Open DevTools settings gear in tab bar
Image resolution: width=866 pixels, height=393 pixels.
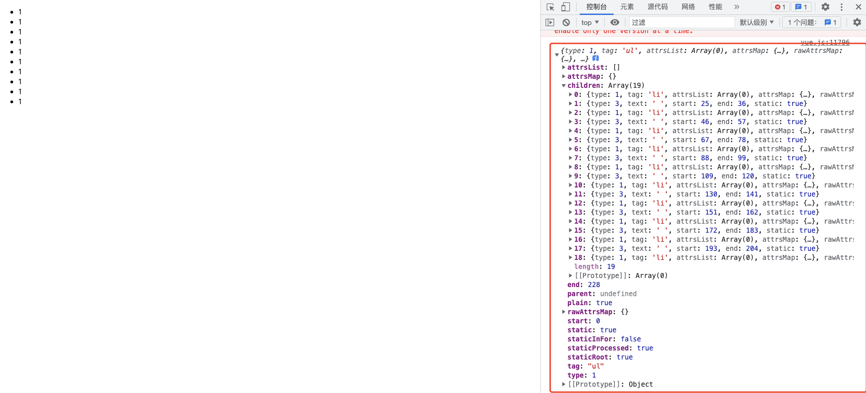tap(825, 7)
